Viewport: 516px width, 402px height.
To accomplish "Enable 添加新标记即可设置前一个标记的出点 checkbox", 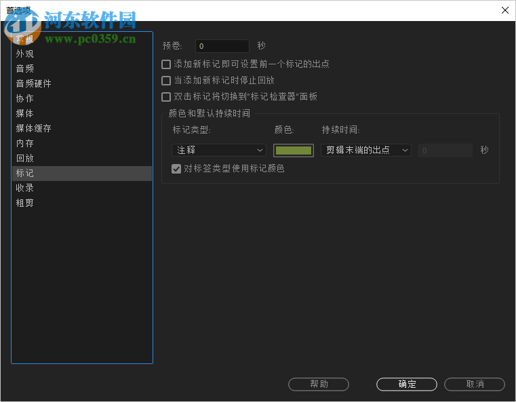I will click(x=166, y=64).
